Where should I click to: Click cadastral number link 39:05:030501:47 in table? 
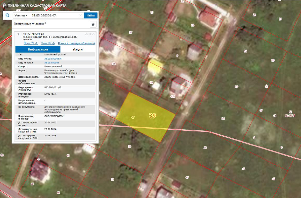coord(55,59)
